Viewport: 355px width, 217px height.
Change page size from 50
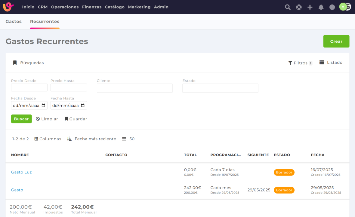point(128,139)
